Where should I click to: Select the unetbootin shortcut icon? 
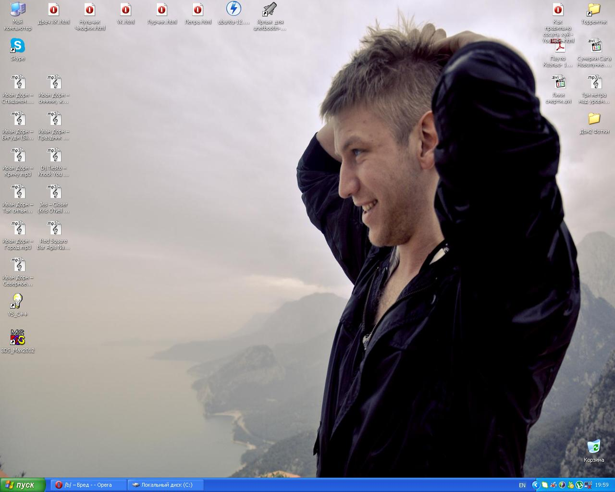point(270,10)
